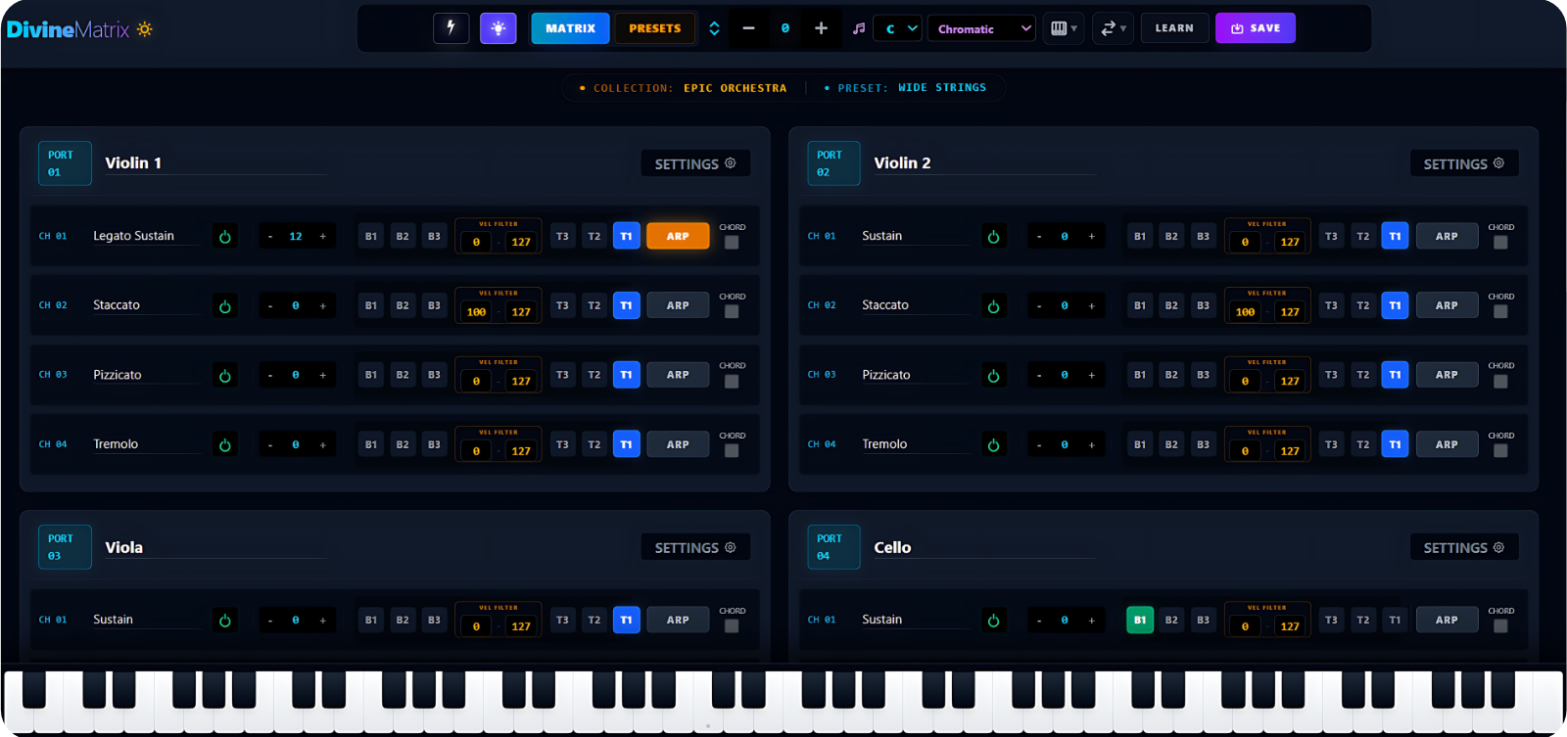Open the root key C dropdown
This screenshot has height=737, width=1567.
pos(898,28)
